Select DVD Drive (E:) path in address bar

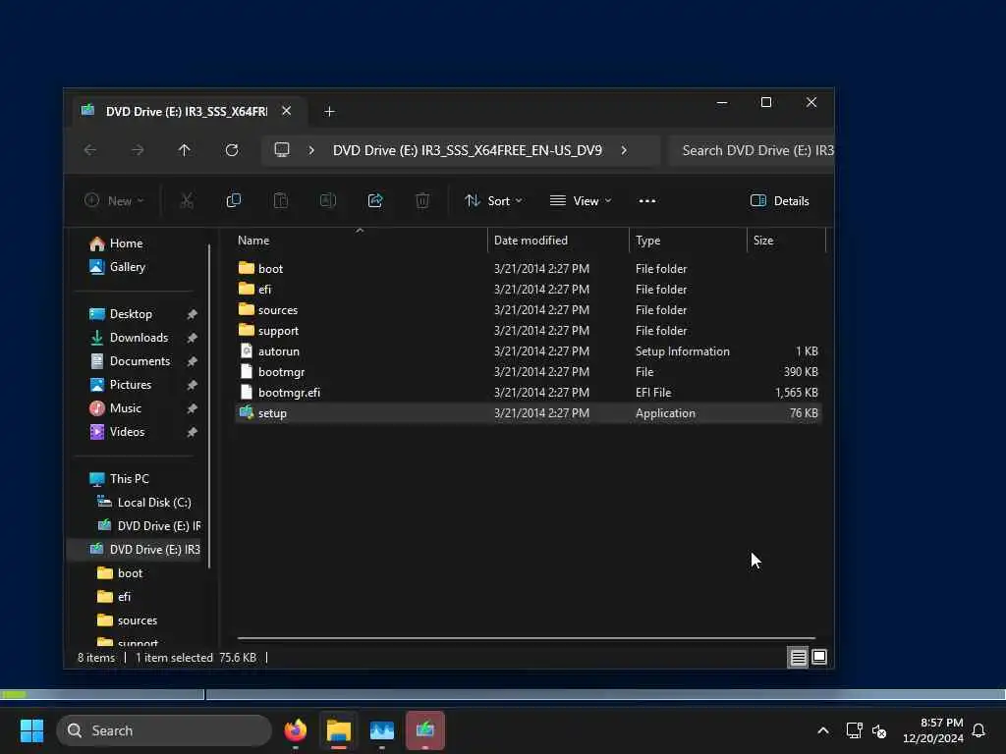click(467, 150)
